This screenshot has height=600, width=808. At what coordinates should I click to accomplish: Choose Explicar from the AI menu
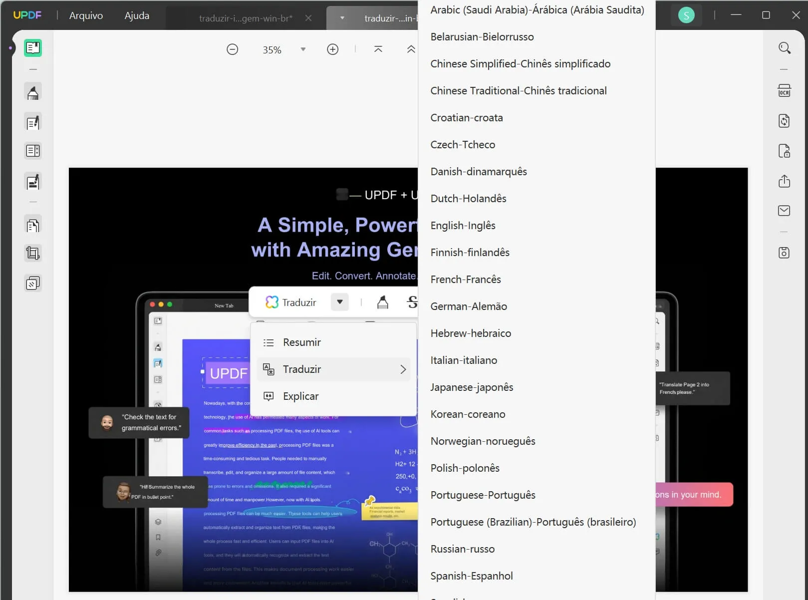333,396
